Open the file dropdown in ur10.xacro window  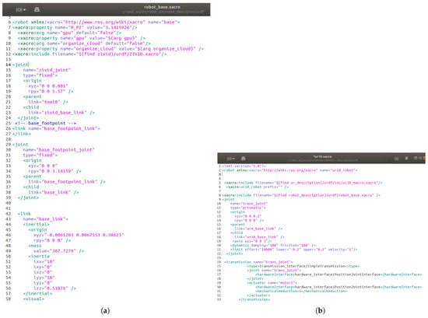tap(230, 159)
